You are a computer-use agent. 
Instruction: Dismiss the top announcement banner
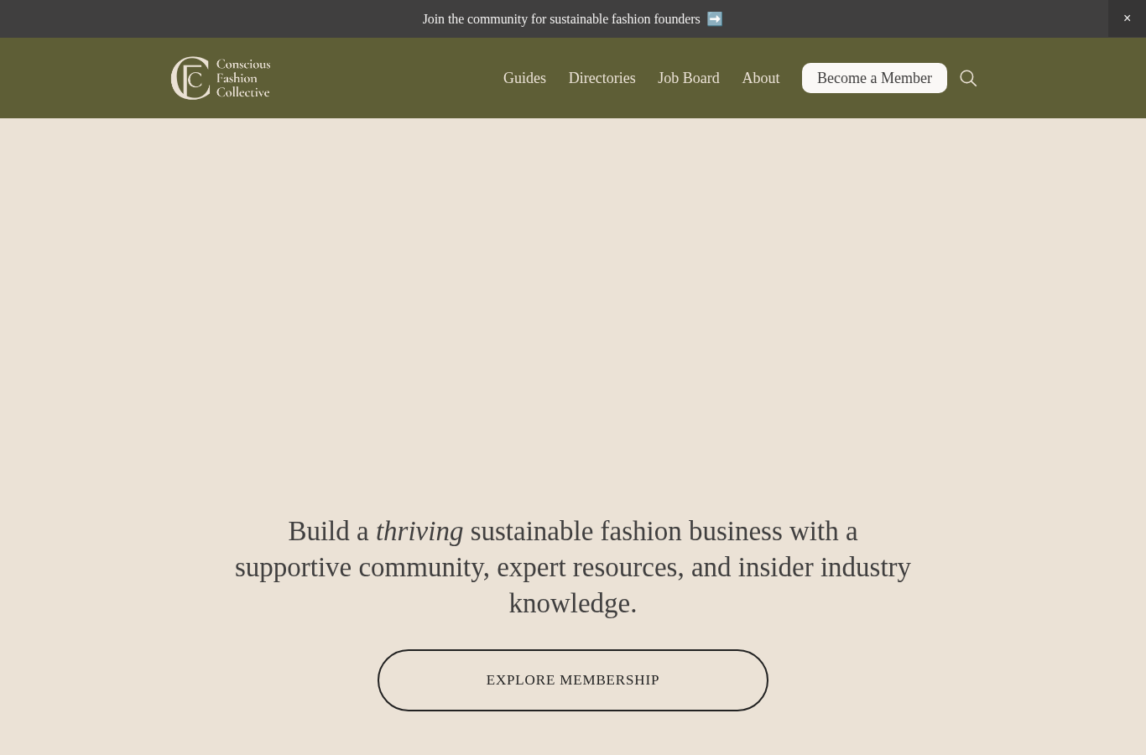click(1127, 18)
